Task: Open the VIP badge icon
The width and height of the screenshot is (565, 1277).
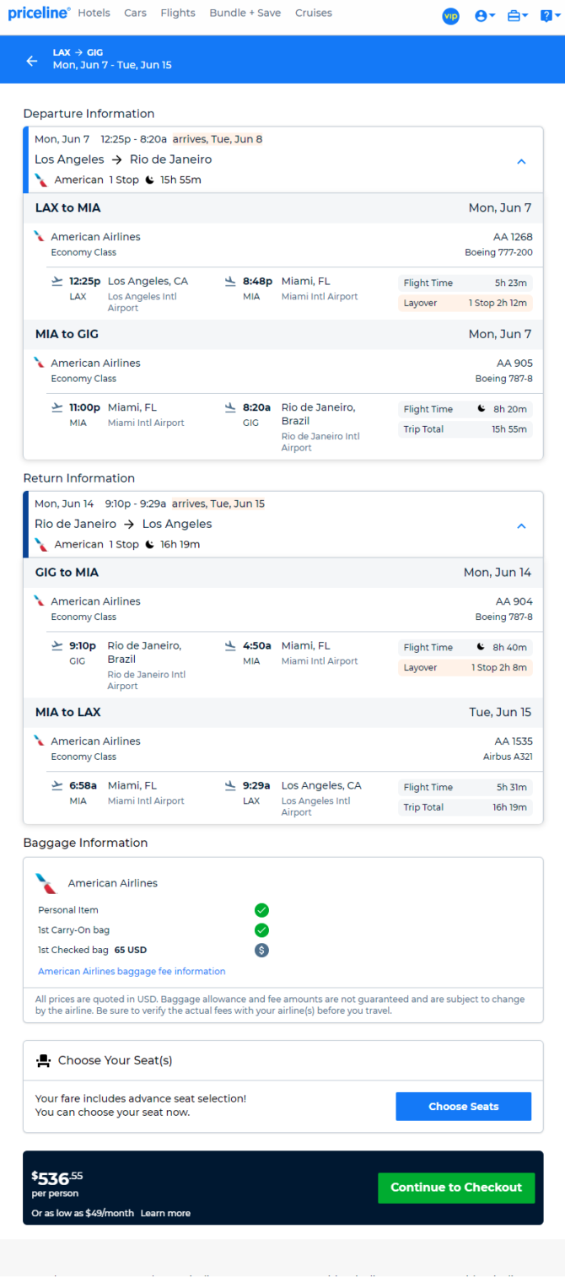Action: [451, 16]
